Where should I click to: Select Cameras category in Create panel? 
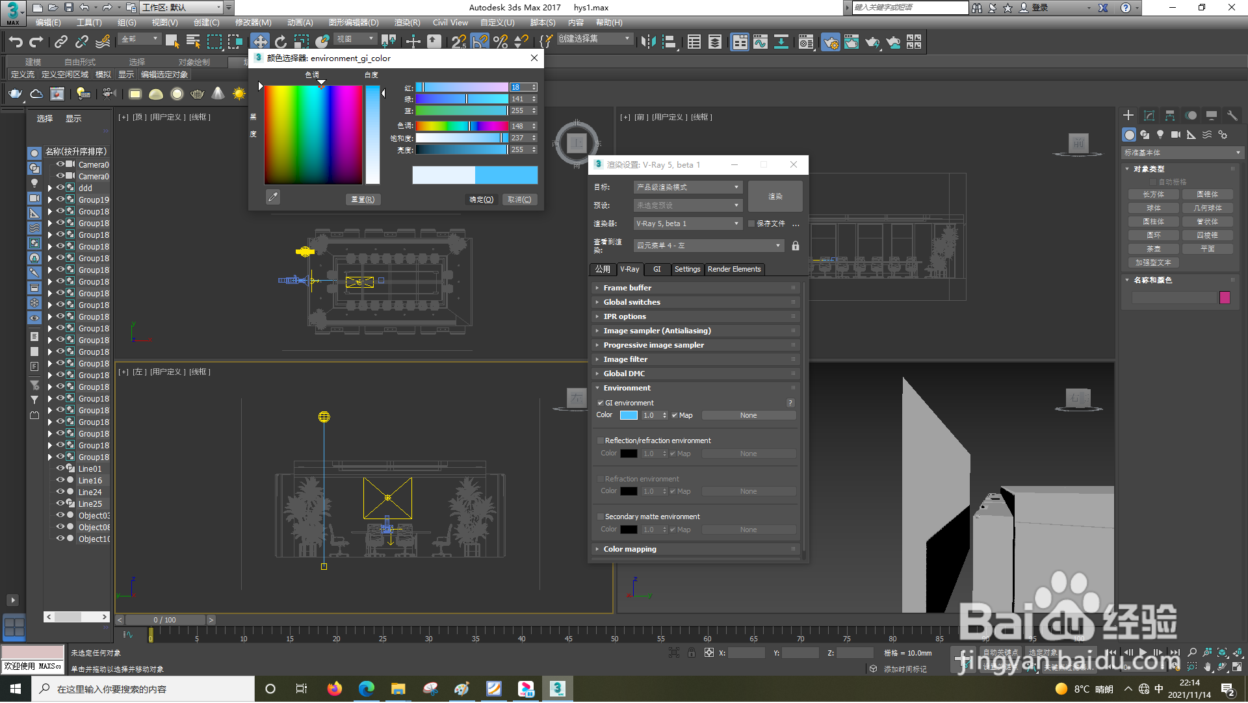click(1176, 134)
